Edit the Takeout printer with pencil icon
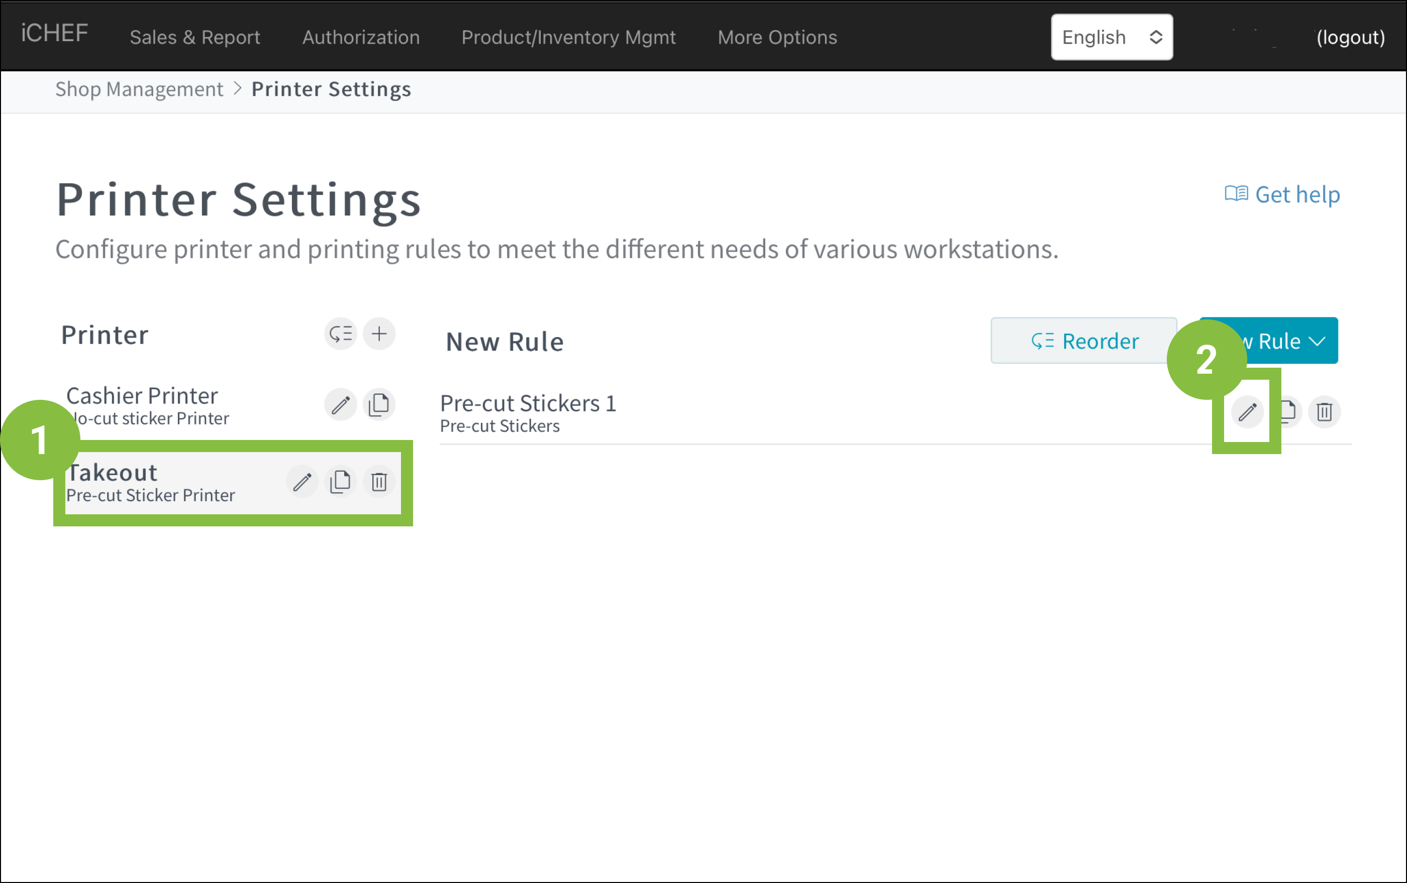The height and width of the screenshot is (883, 1407). (302, 482)
